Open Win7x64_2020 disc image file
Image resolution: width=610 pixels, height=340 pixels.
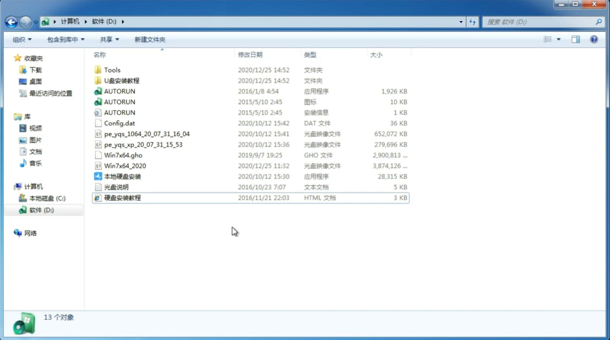click(124, 165)
